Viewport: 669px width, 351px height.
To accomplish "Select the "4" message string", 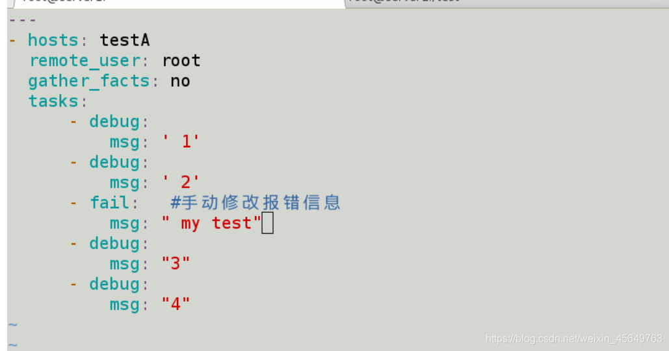I will coord(176,304).
